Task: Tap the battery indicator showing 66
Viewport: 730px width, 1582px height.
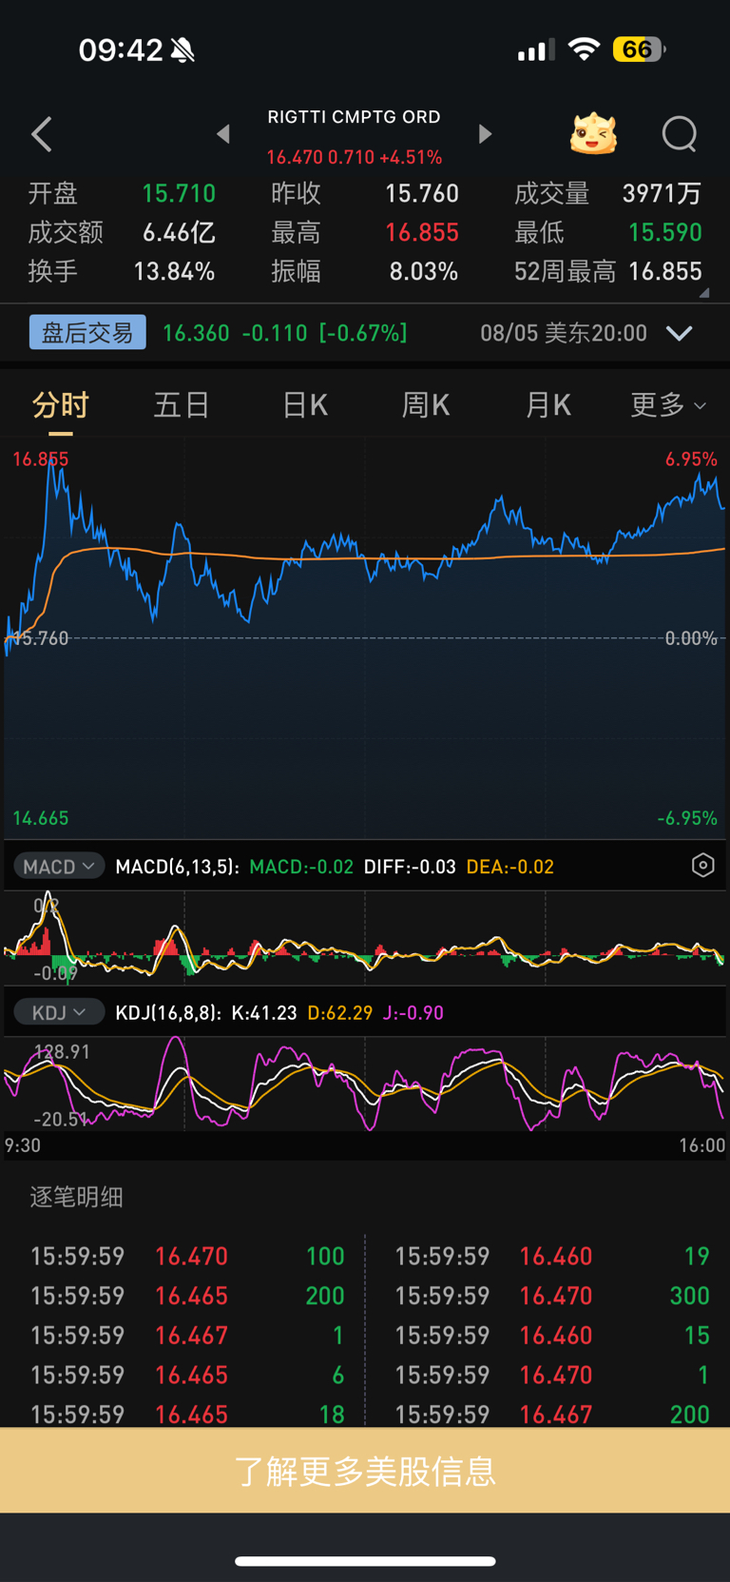Action: [639, 49]
